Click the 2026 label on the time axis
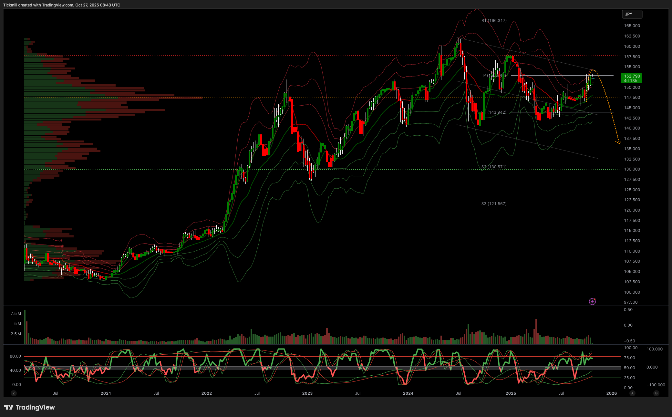Screen dimensions: 672x417 tap(611, 393)
